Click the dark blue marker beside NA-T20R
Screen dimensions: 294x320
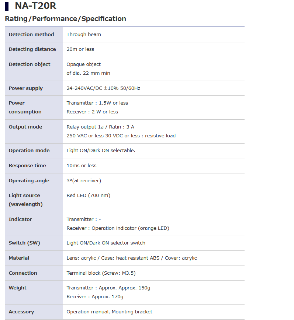pos(7,6)
